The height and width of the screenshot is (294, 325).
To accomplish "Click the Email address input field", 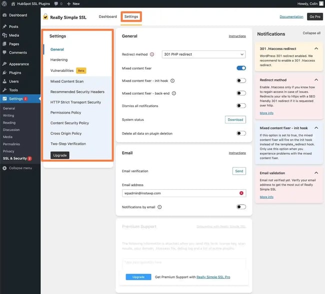I will point(180,193).
